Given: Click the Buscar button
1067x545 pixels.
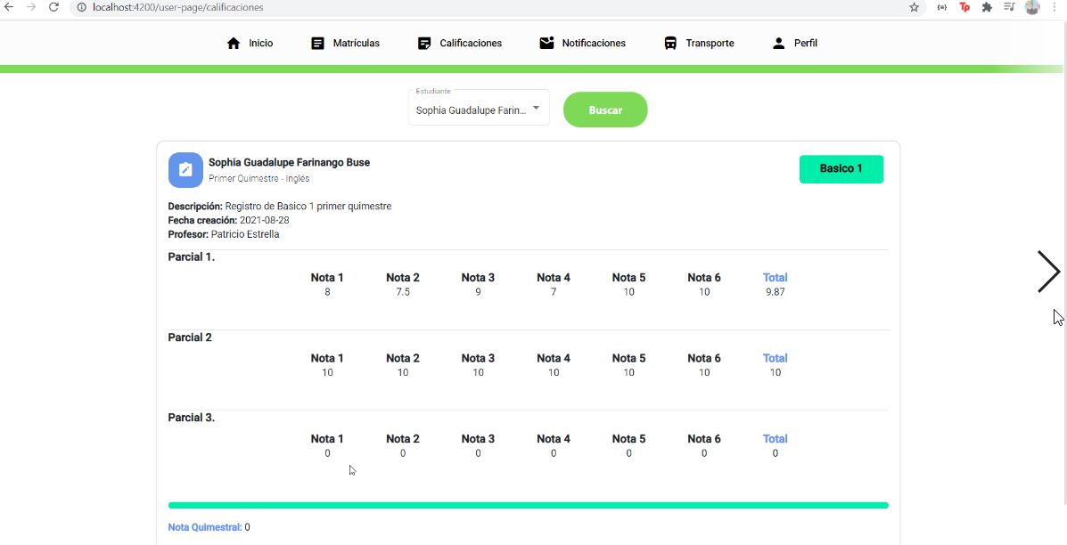Looking at the screenshot, I should pyautogui.click(x=605, y=110).
